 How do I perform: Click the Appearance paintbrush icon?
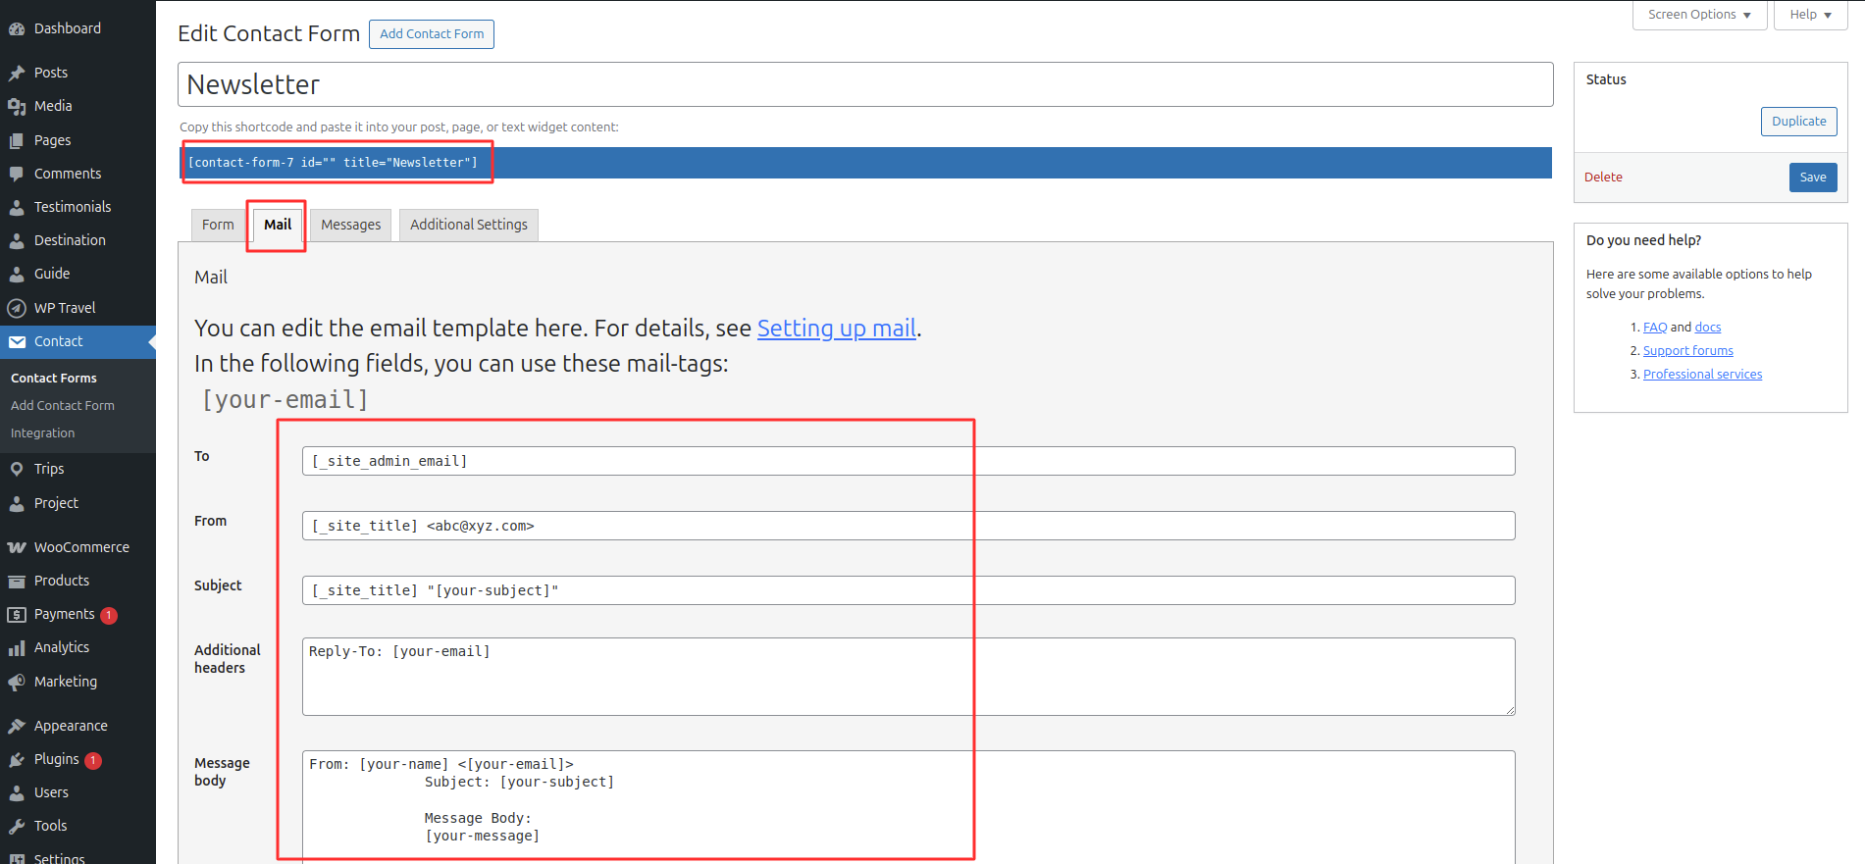[17, 726]
